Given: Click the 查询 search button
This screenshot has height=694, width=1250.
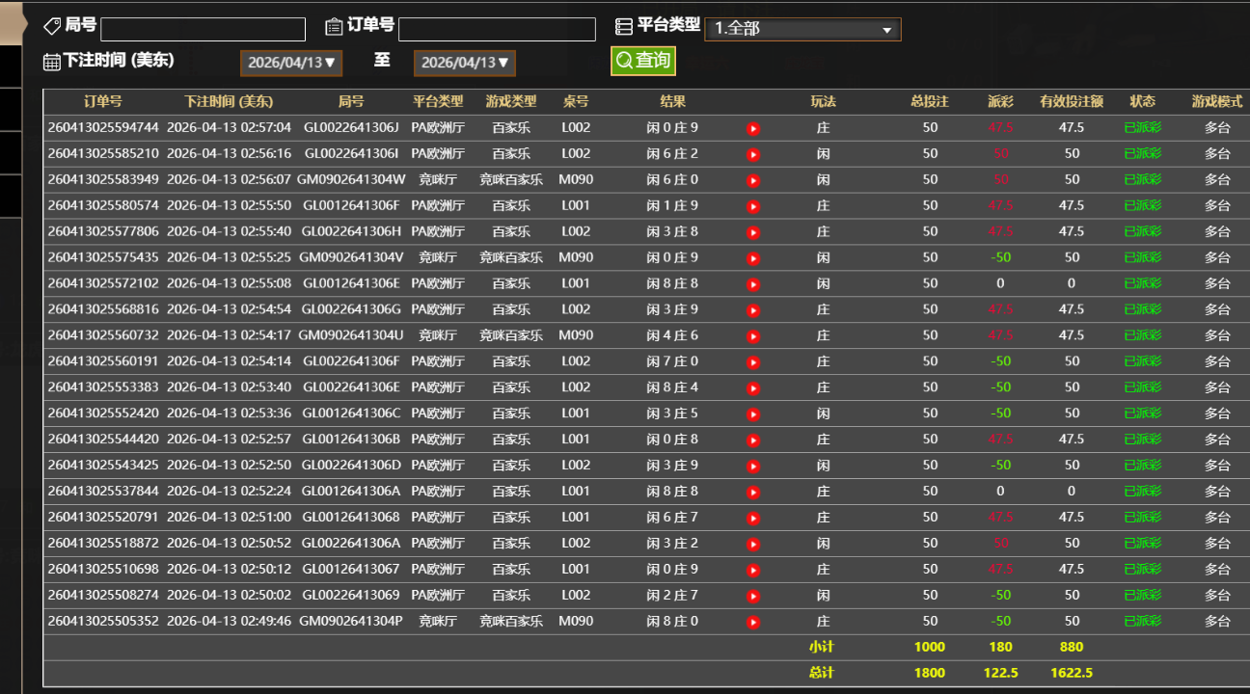Looking at the screenshot, I should coord(642,60).
